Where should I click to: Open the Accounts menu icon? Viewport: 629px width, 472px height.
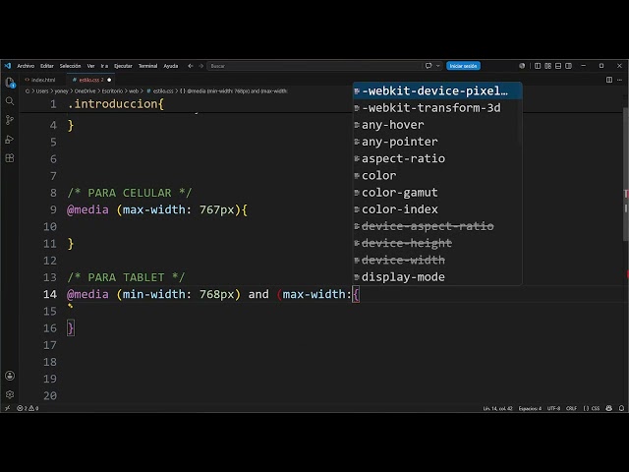click(x=10, y=376)
